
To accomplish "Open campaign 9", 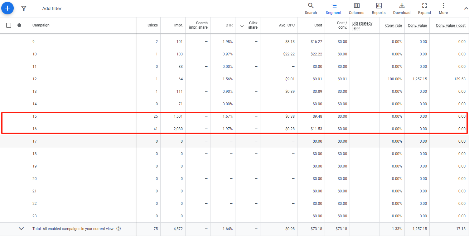I will click(x=33, y=42).
